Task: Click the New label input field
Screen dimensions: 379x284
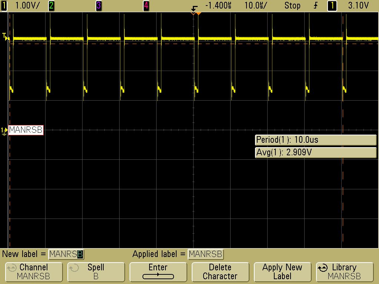Action: [66, 254]
